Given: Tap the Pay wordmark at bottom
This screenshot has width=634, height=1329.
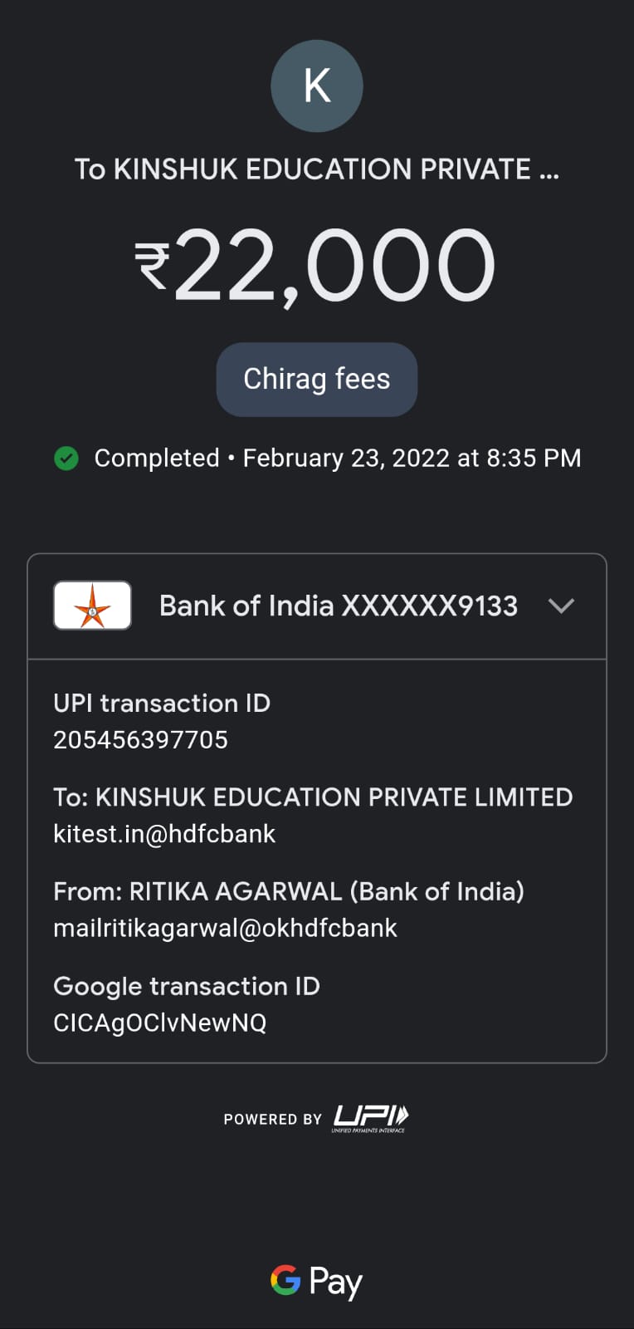Looking at the screenshot, I should coord(335,1282).
